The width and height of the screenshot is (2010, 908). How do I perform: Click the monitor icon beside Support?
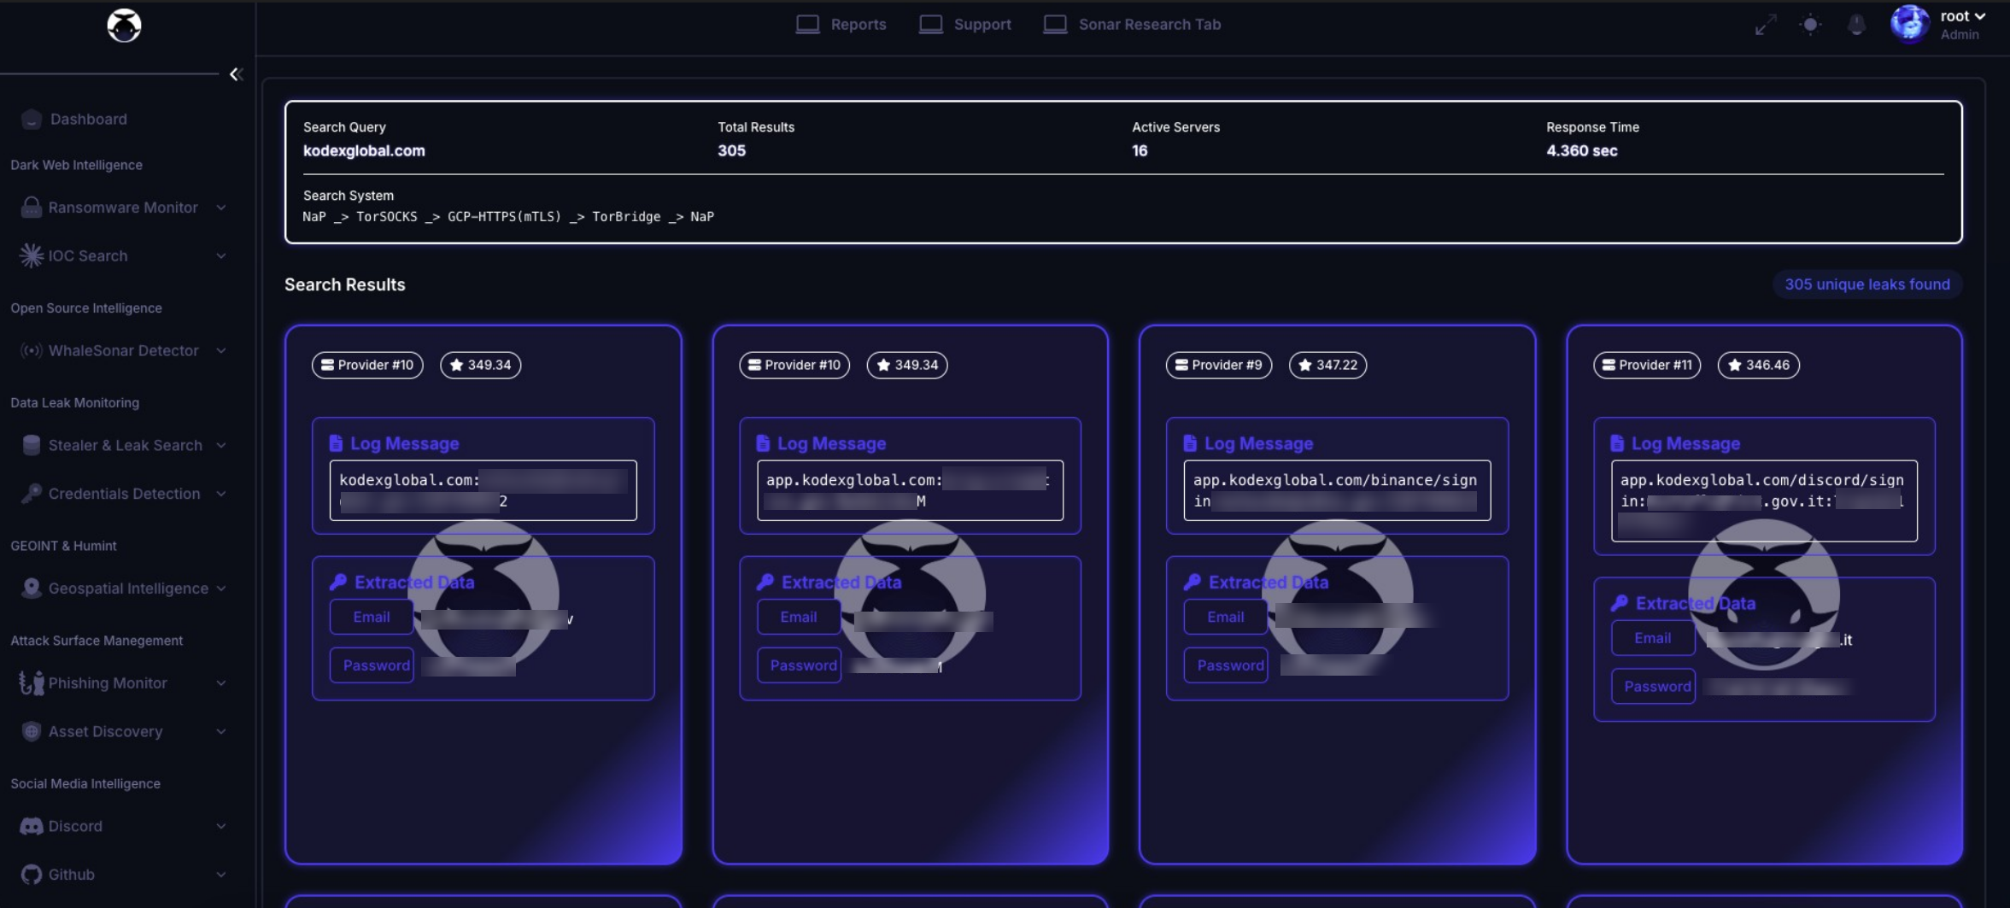pos(931,24)
